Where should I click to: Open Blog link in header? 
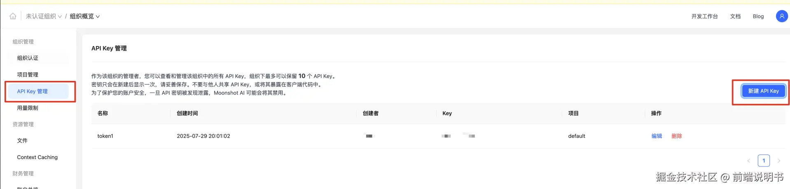(x=758, y=16)
